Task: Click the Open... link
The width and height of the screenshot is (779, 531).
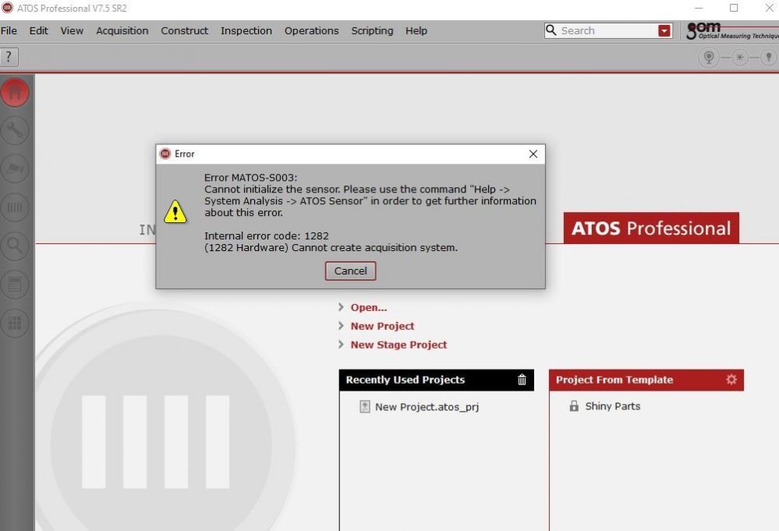Action: 368,307
